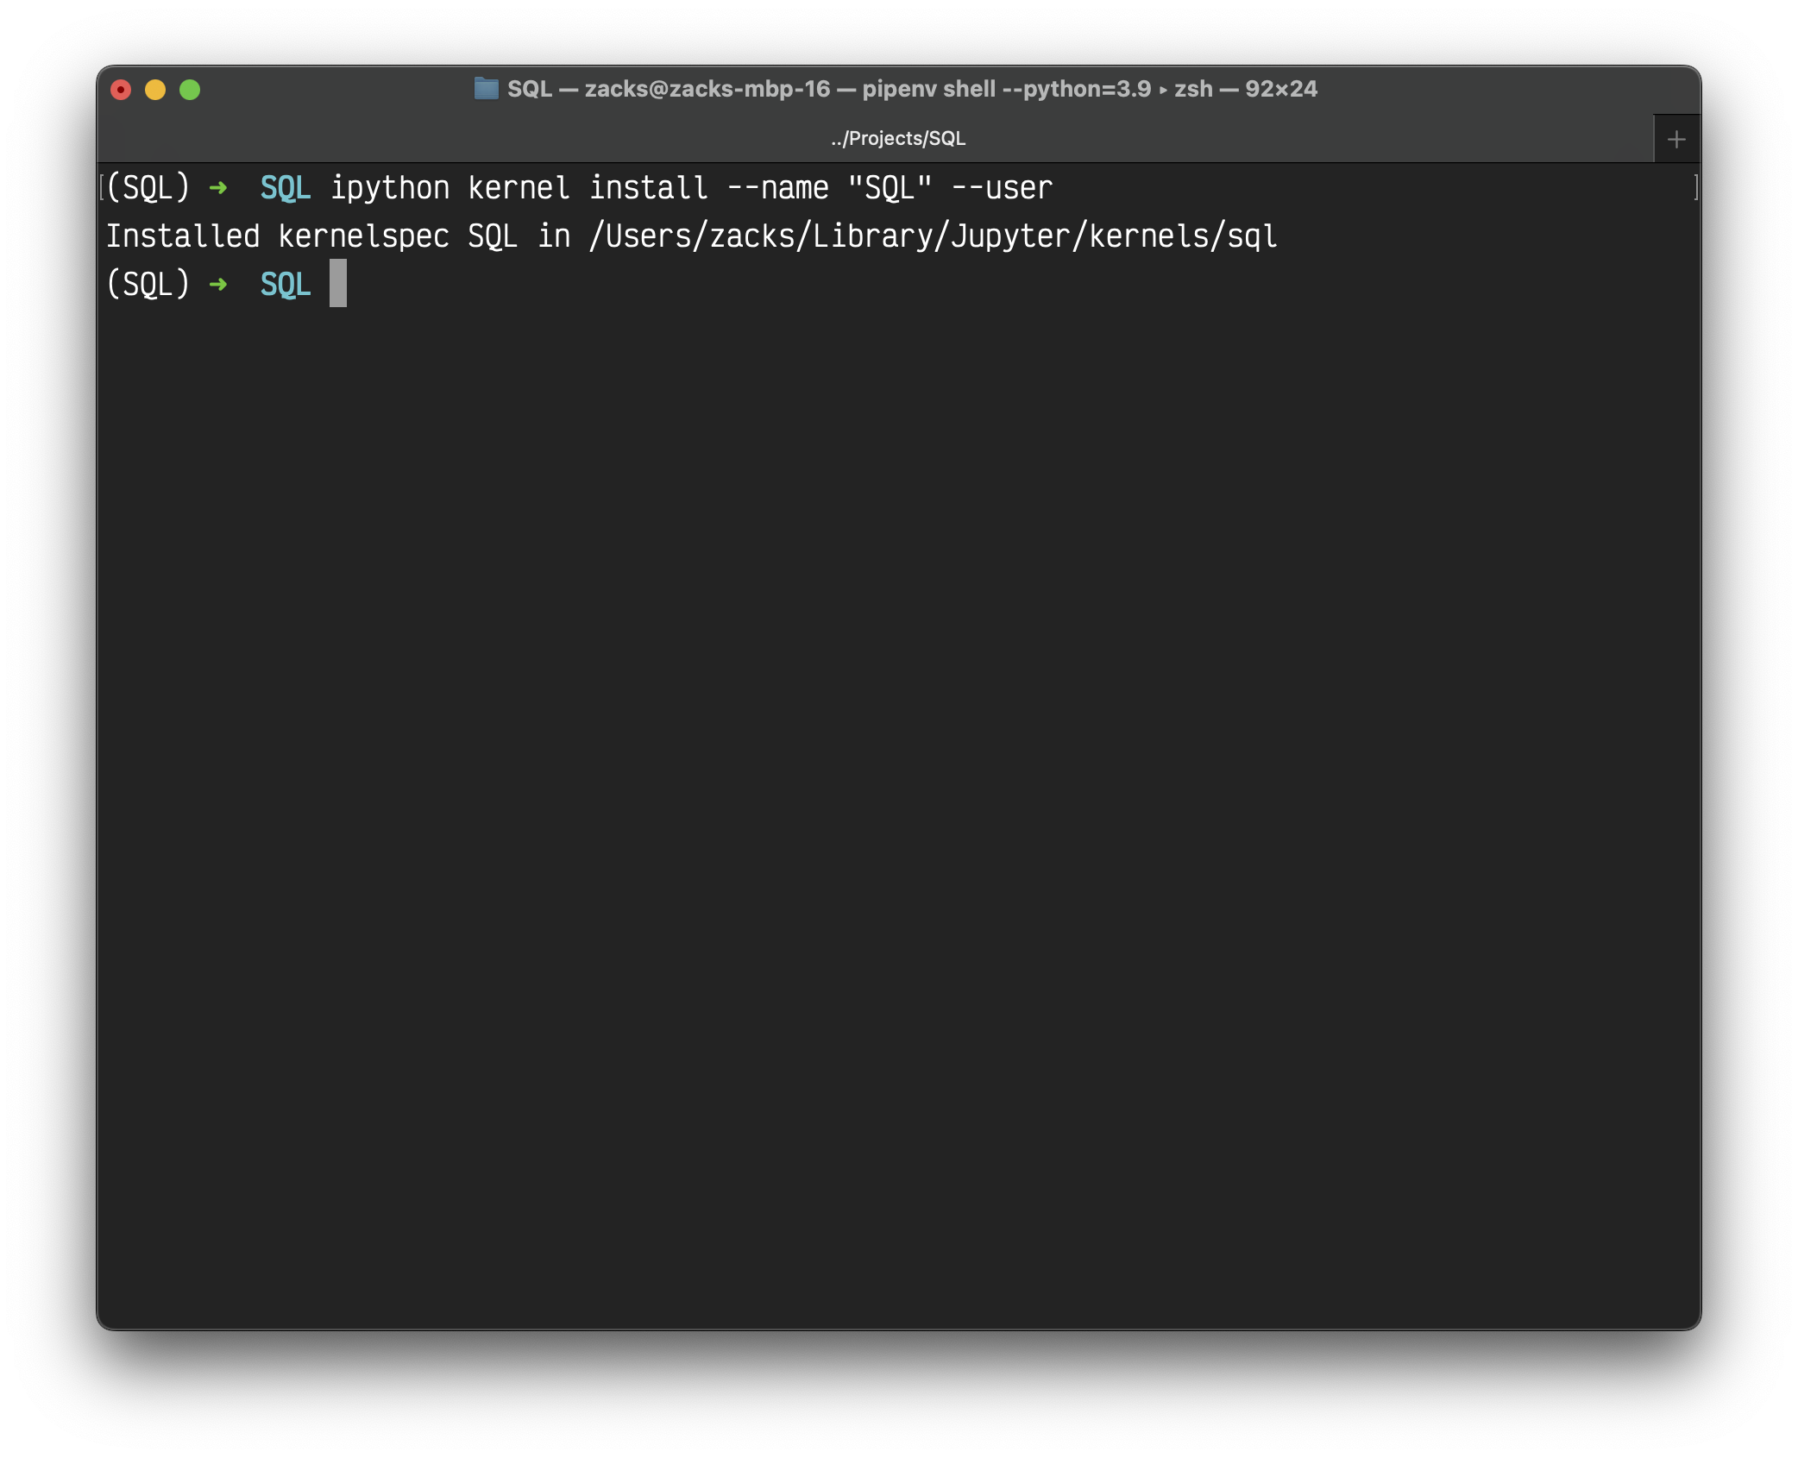Close the terminal window with red button

tap(121, 90)
